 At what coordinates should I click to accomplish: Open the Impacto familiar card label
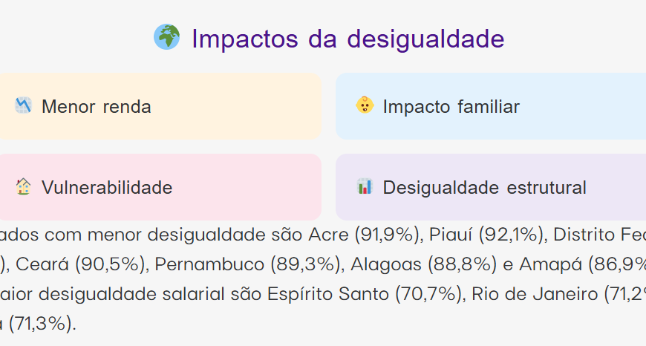pos(451,107)
